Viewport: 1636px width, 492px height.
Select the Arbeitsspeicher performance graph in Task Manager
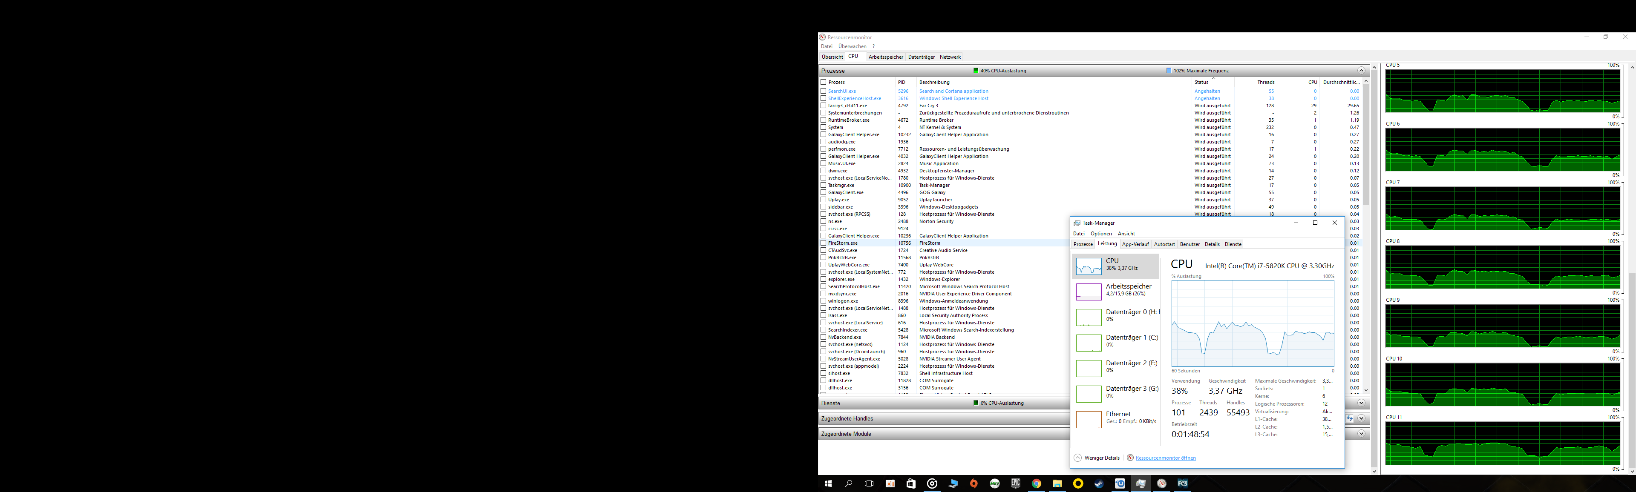click(1089, 292)
